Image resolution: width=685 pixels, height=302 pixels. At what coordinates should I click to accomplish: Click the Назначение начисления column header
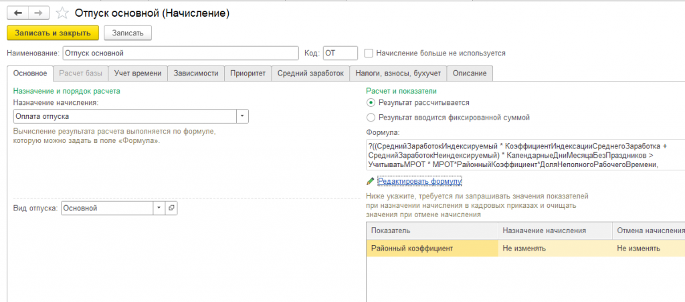[x=555, y=230]
